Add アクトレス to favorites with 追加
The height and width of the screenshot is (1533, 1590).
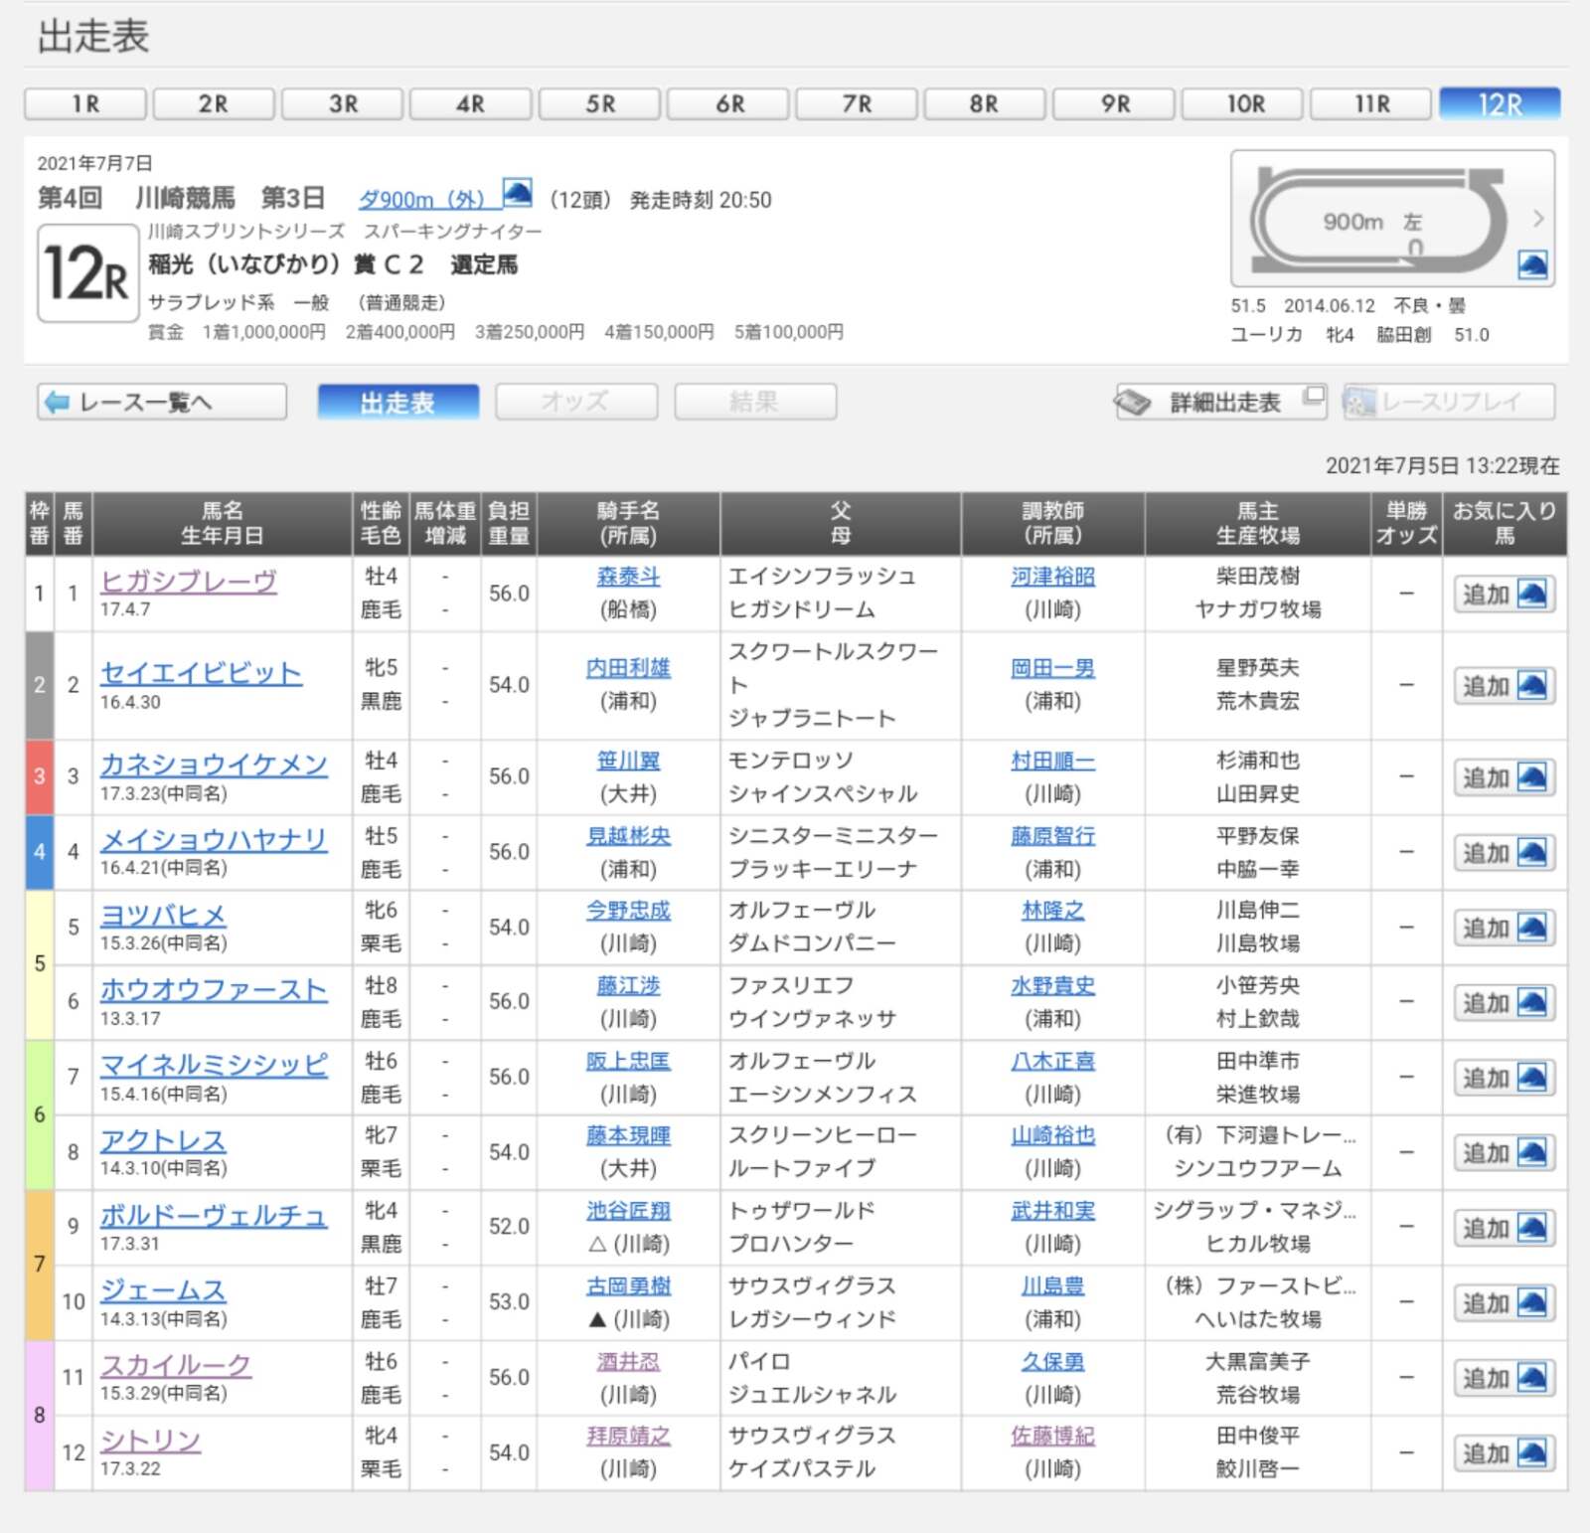pos(1504,1153)
